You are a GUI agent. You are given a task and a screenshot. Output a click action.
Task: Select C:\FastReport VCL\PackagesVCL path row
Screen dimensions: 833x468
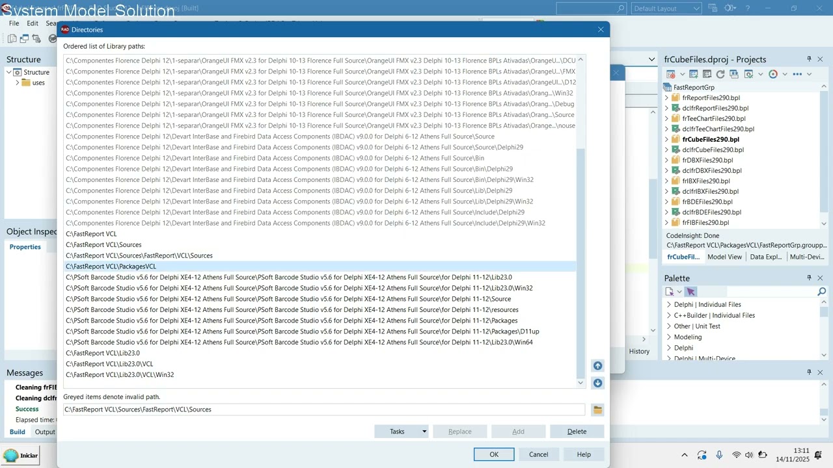[x=320, y=266]
